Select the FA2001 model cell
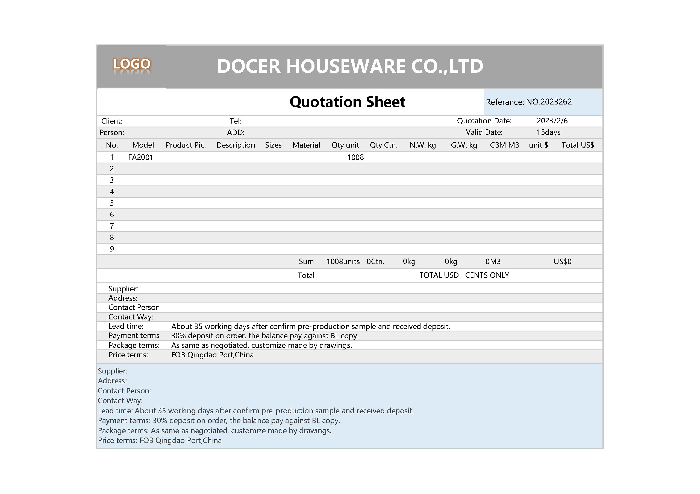 (x=140, y=157)
